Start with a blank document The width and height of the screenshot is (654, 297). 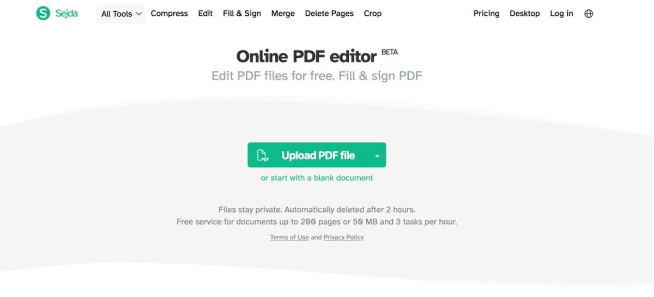tap(317, 178)
